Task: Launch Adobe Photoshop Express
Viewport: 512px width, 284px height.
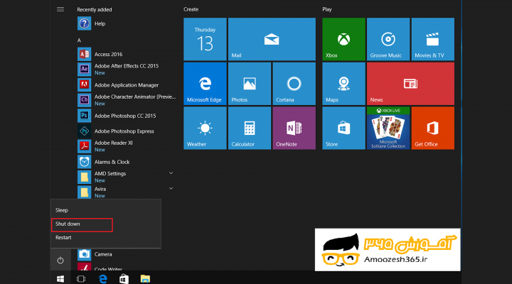Action: click(x=127, y=131)
